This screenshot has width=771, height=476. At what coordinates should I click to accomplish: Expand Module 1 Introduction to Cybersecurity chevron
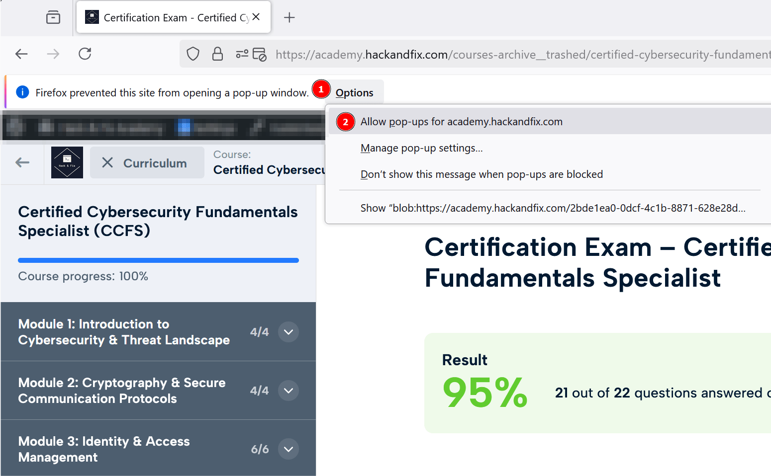tap(289, 332)
